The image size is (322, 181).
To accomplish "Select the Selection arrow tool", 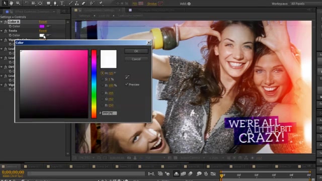I will pos(5,3).
